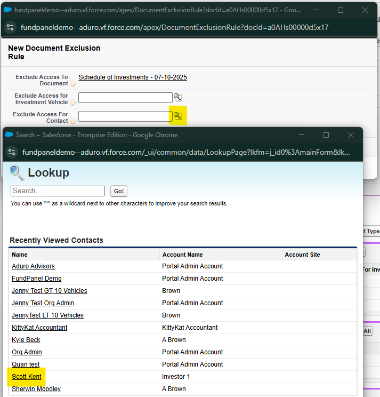Viewport: 380px width, 397px height.
Task: Click Portal Admin Account in Quan test row
Action: 192,364
